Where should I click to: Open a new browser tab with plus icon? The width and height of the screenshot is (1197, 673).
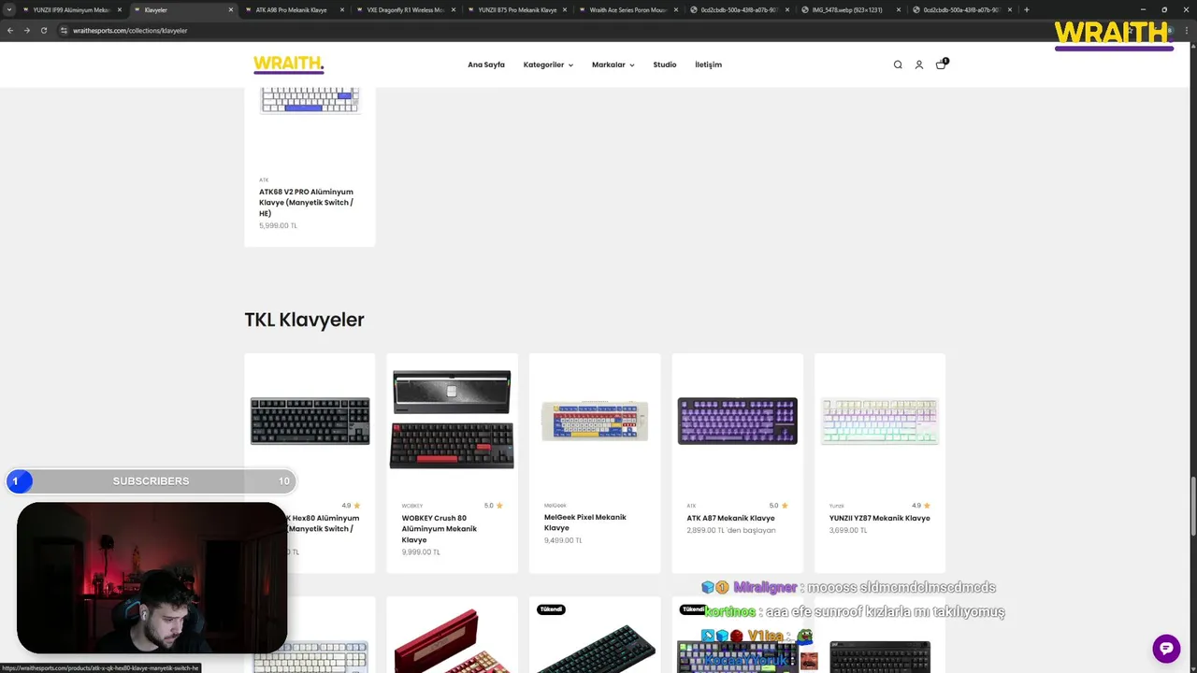tap(1026, 9)
